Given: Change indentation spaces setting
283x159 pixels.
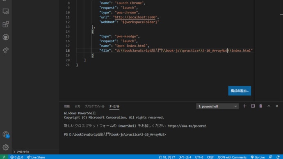Looking at the screenshot, I should pos(185,157).
